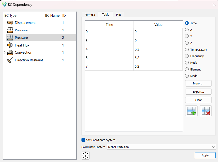This screenshot has height=162, width=218.
Task: Select the Heat Flux icon
Action: [10, 45]
